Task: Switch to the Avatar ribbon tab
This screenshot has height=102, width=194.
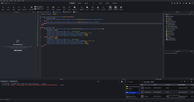Action: click(x=86, y=3)
